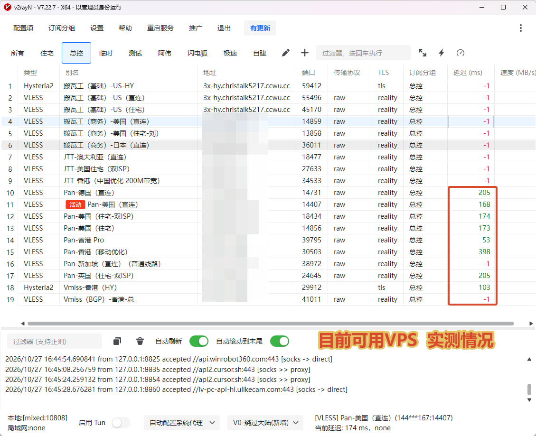Select row Pan-香港（移动优化）
This screenshot has width=536, height=436.
(x=268, y=252)
